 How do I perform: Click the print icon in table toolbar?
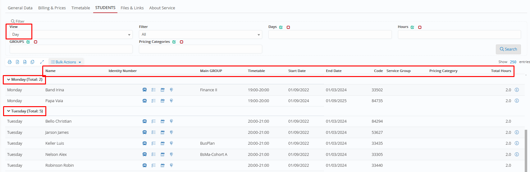pyautogui.click(x=10, y=62)
